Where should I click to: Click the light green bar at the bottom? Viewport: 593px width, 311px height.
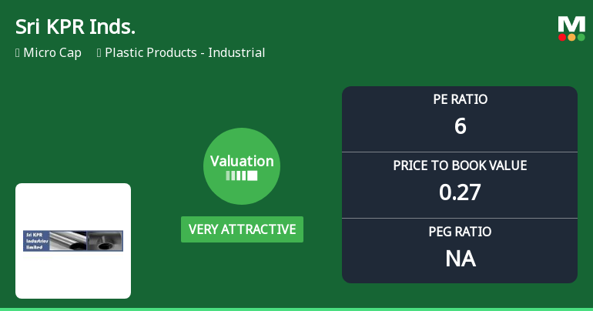tap(296, 309)
